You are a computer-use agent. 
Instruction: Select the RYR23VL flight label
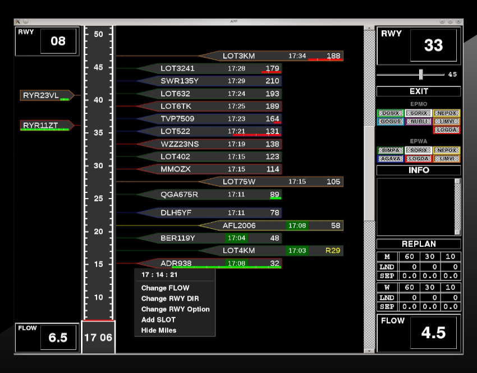[45, 95]
